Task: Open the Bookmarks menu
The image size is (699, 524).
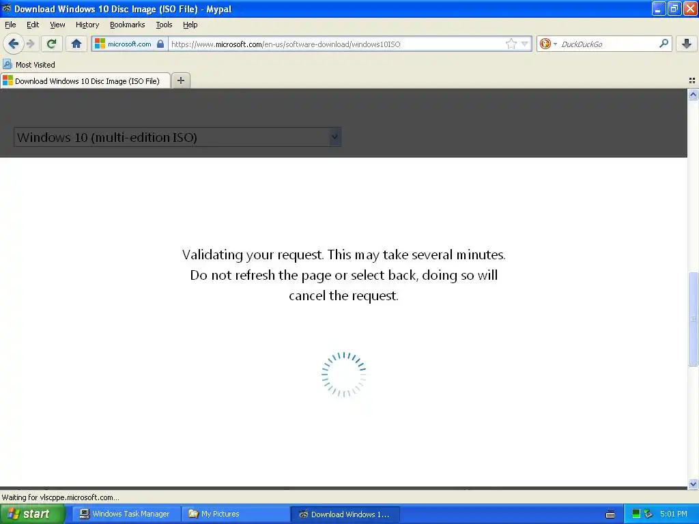Action: point(127,25)
